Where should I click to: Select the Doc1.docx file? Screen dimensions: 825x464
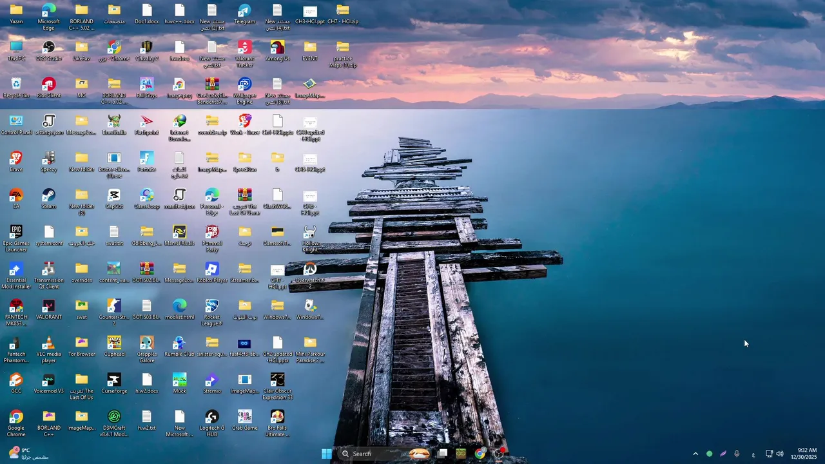(146, 14)
